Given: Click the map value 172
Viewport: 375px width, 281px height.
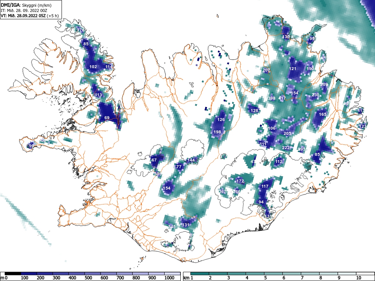Looking at the screenshot, I should [x=240, y=181].
